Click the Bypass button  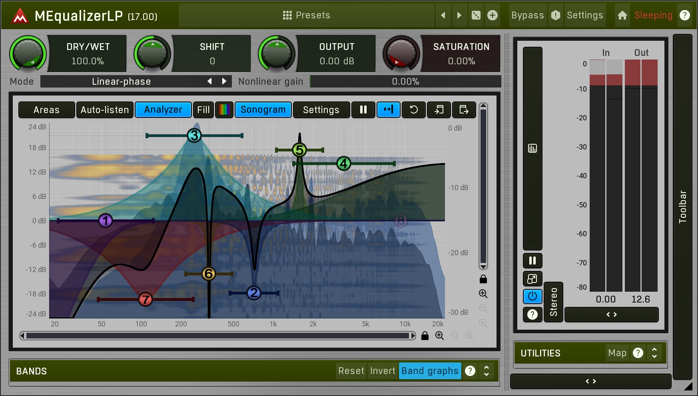tap(527, 15)
